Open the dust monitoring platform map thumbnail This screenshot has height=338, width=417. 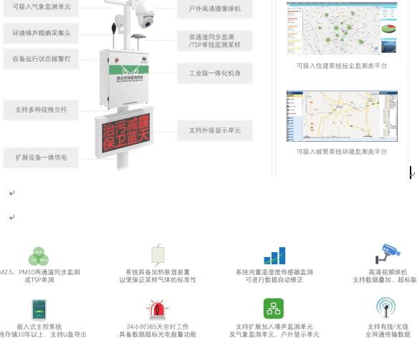click(x=342, y=29)
